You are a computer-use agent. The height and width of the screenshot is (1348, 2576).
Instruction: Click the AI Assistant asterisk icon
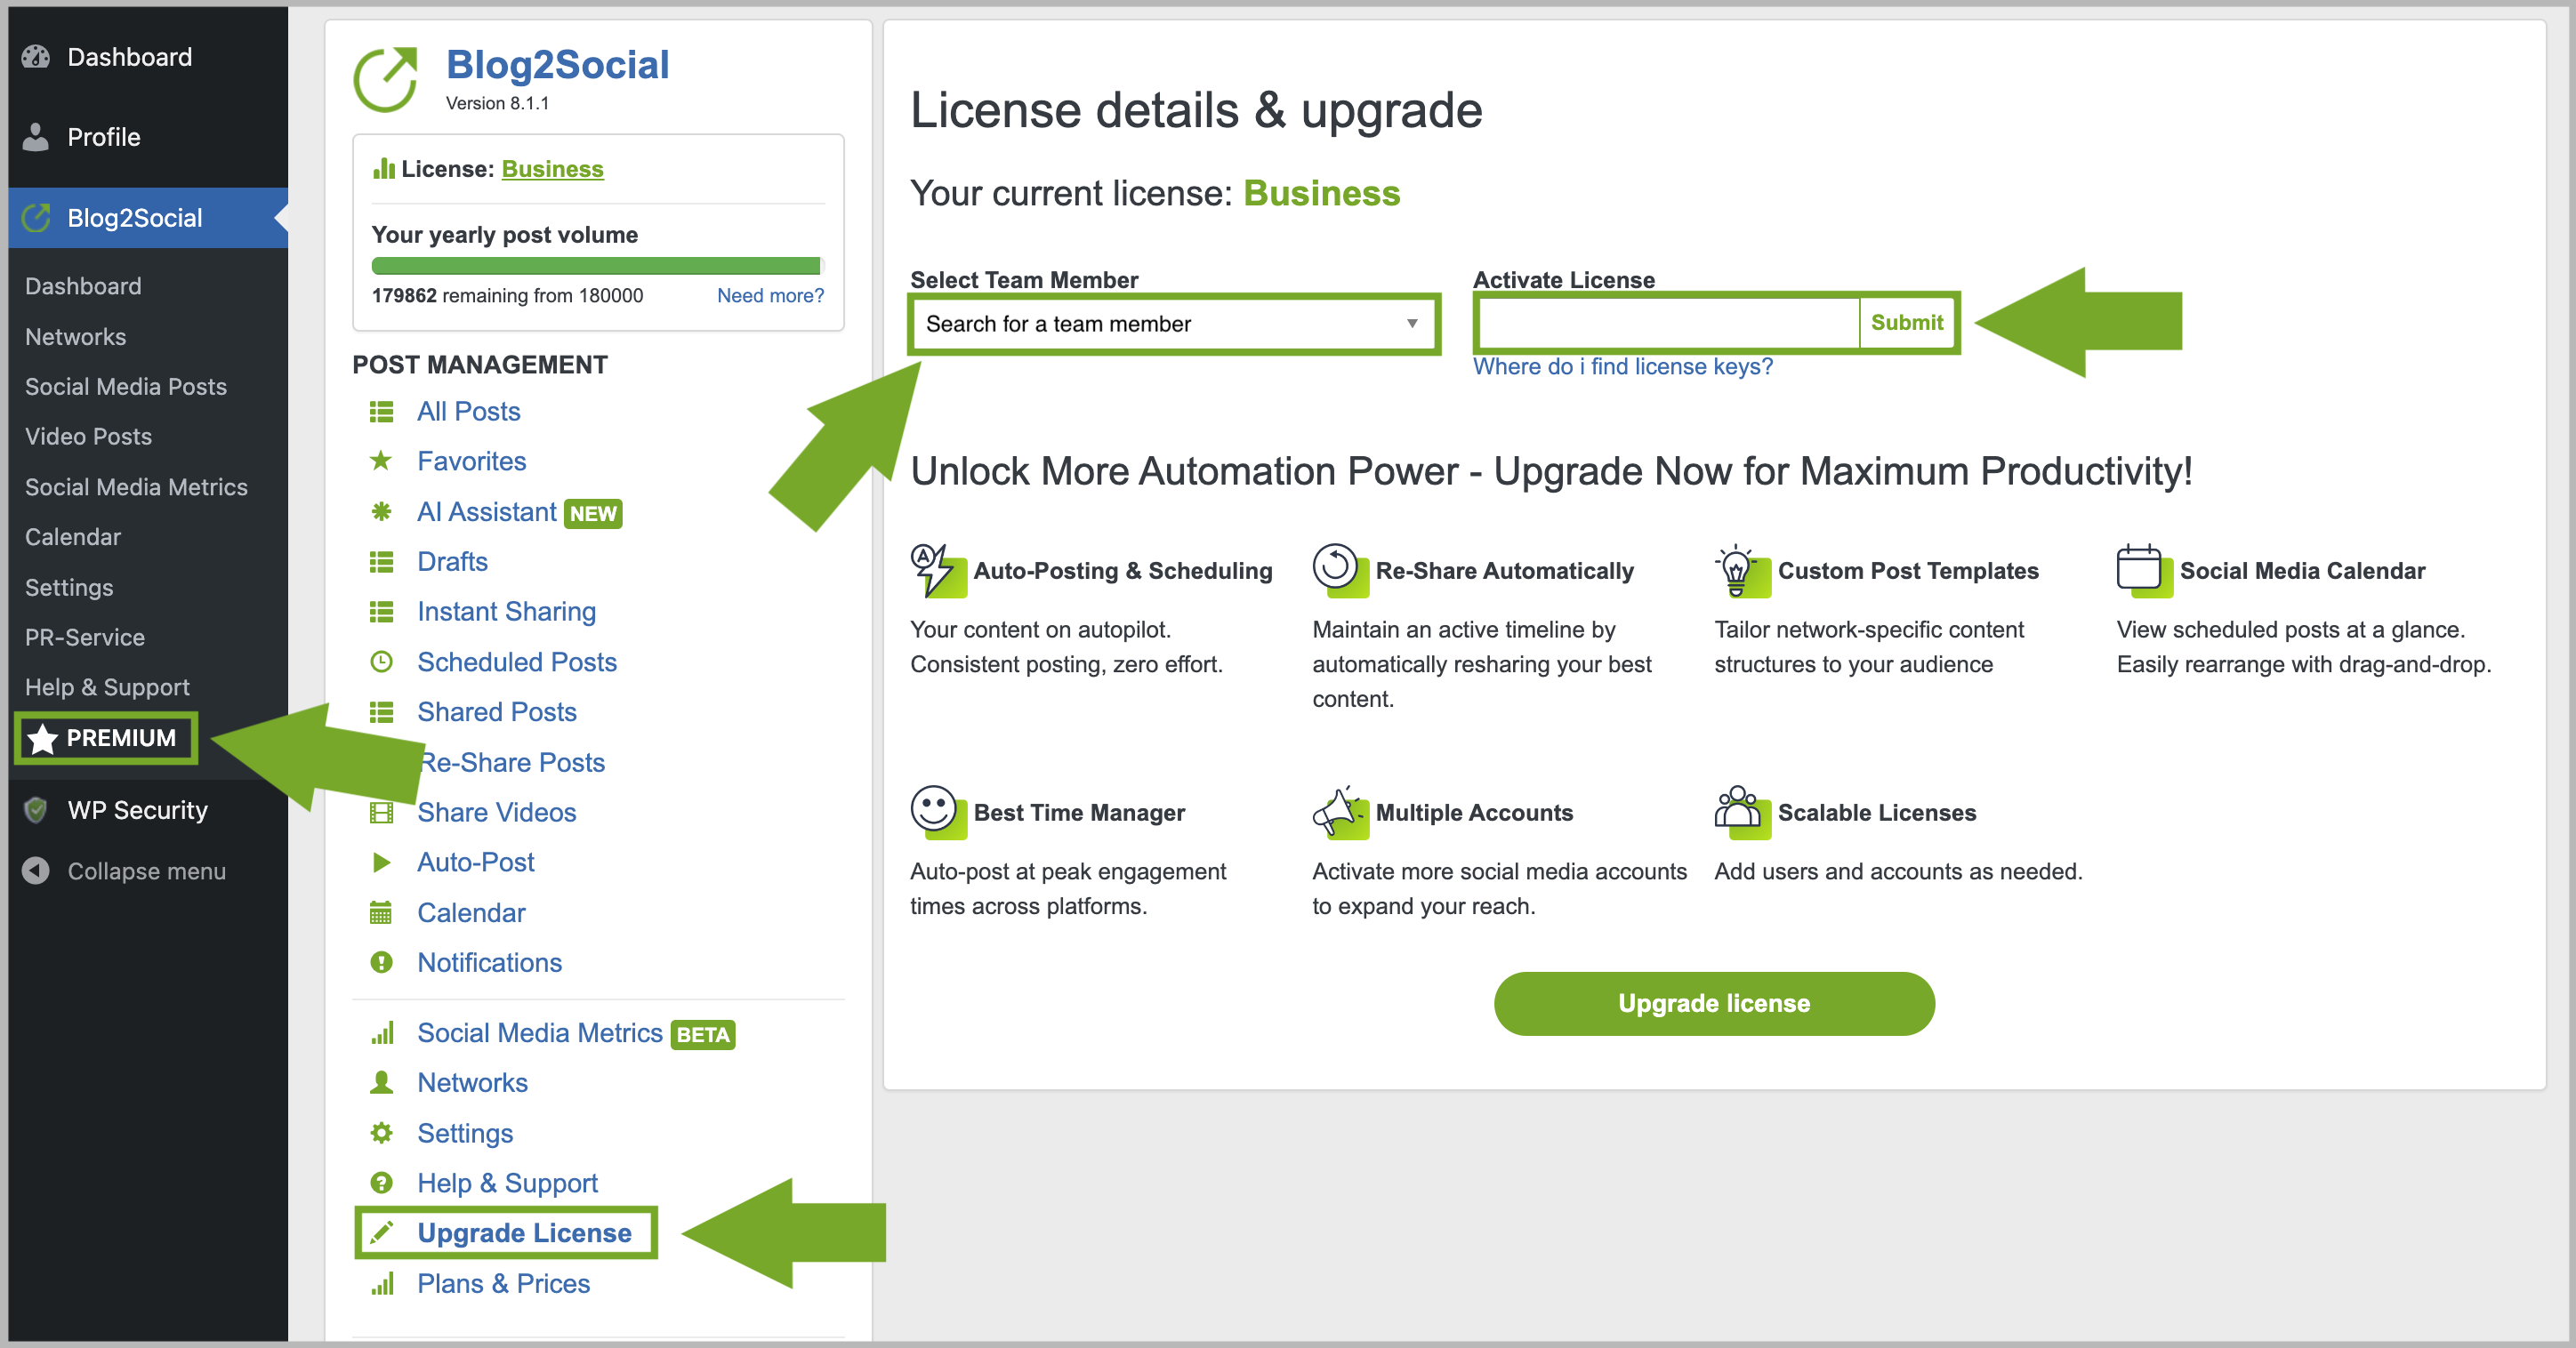(x=381, y=512)
